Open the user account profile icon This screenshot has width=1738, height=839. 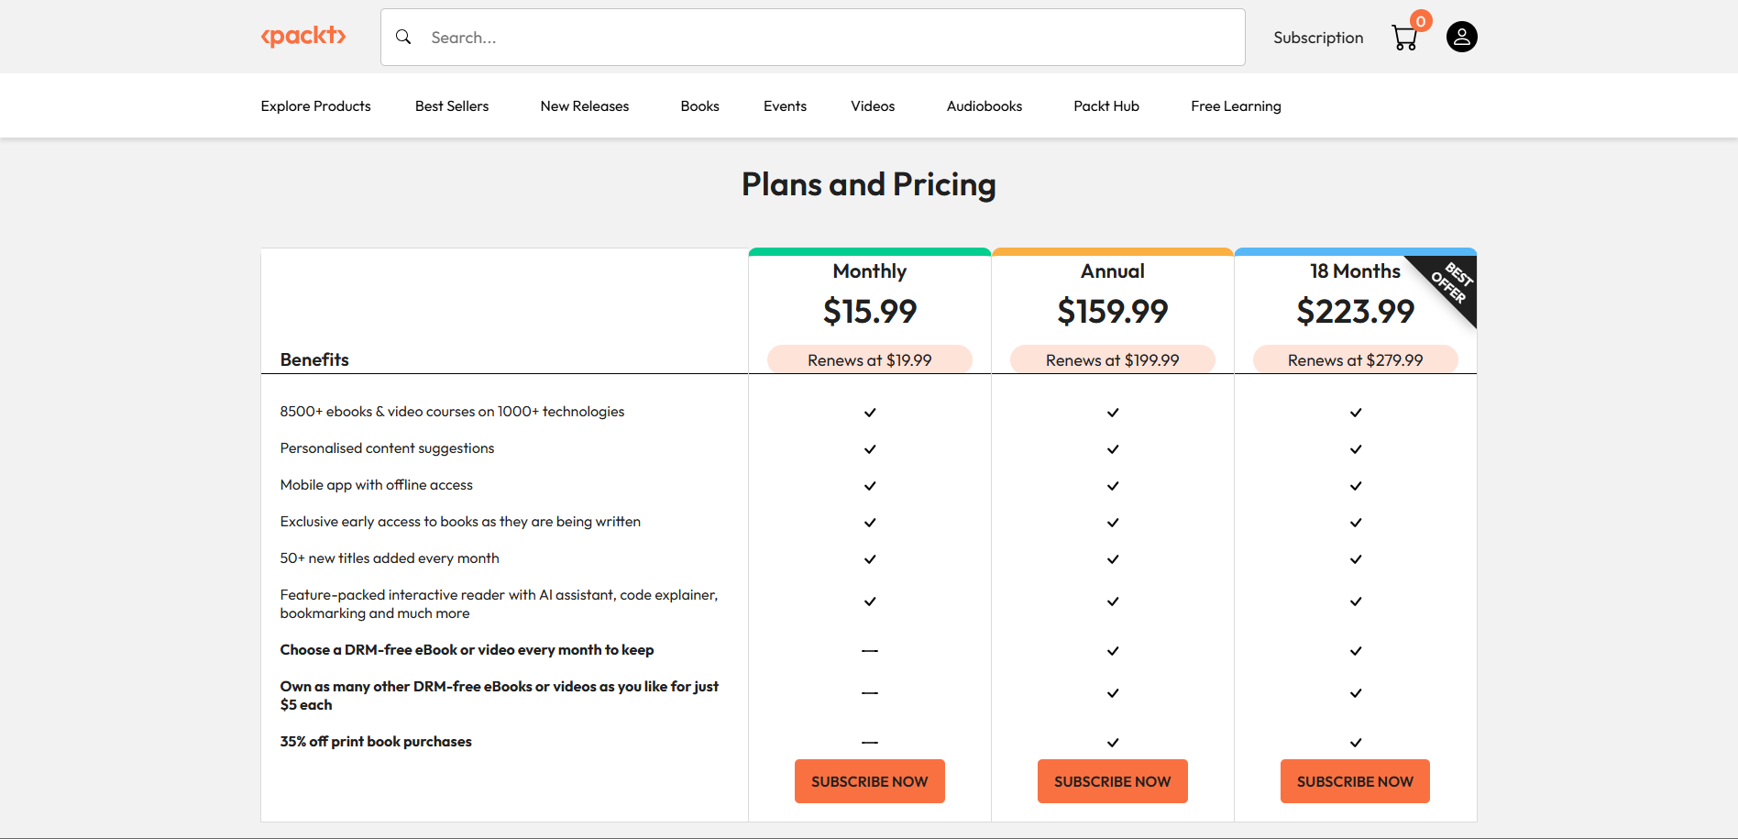pyautogui.click(x=1462, y=37)
